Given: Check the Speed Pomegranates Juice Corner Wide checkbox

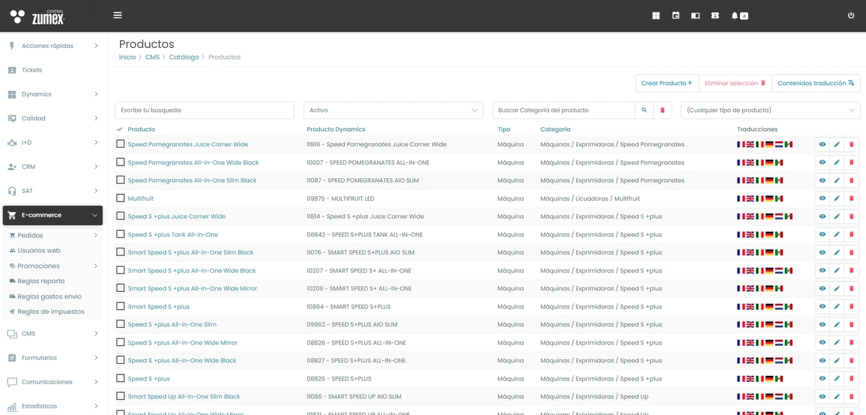Looking at the screenshot, I should click(x=121, y=144).
